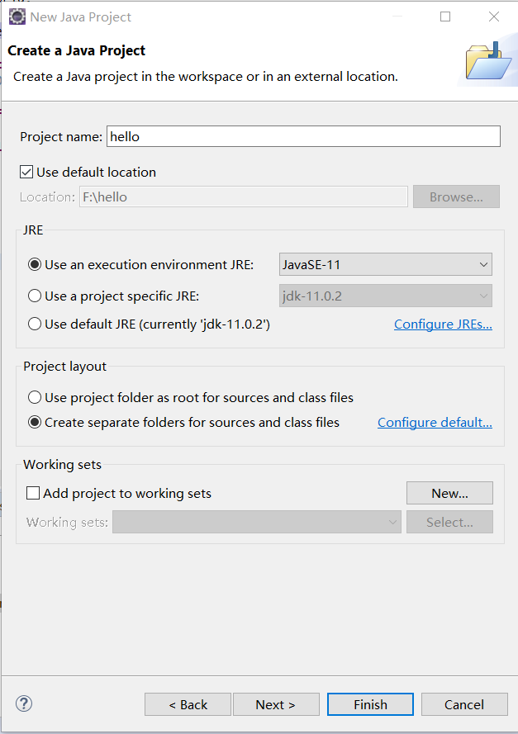Select Use project folder as root option
518x734 pixels.
tap(35, 398)
